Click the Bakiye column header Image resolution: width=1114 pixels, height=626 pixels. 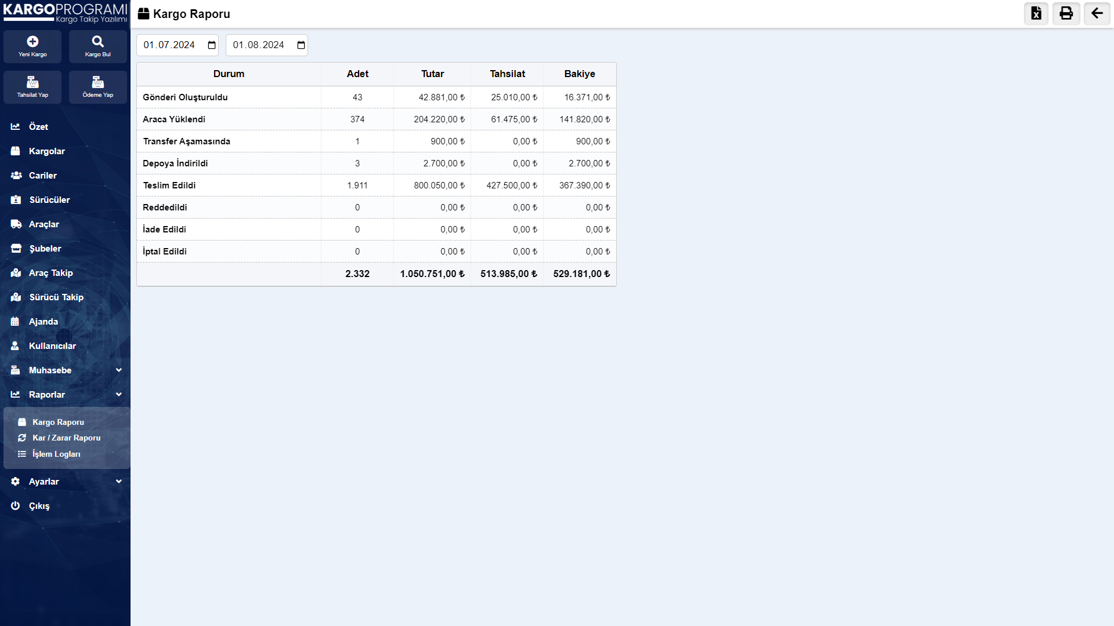tap(580, 74)
